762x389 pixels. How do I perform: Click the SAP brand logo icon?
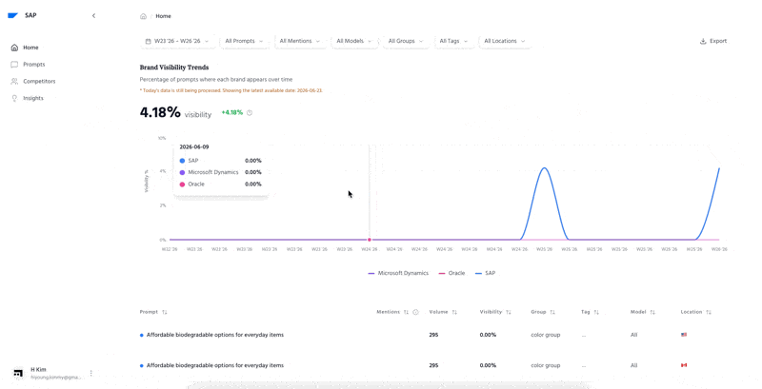13,15
